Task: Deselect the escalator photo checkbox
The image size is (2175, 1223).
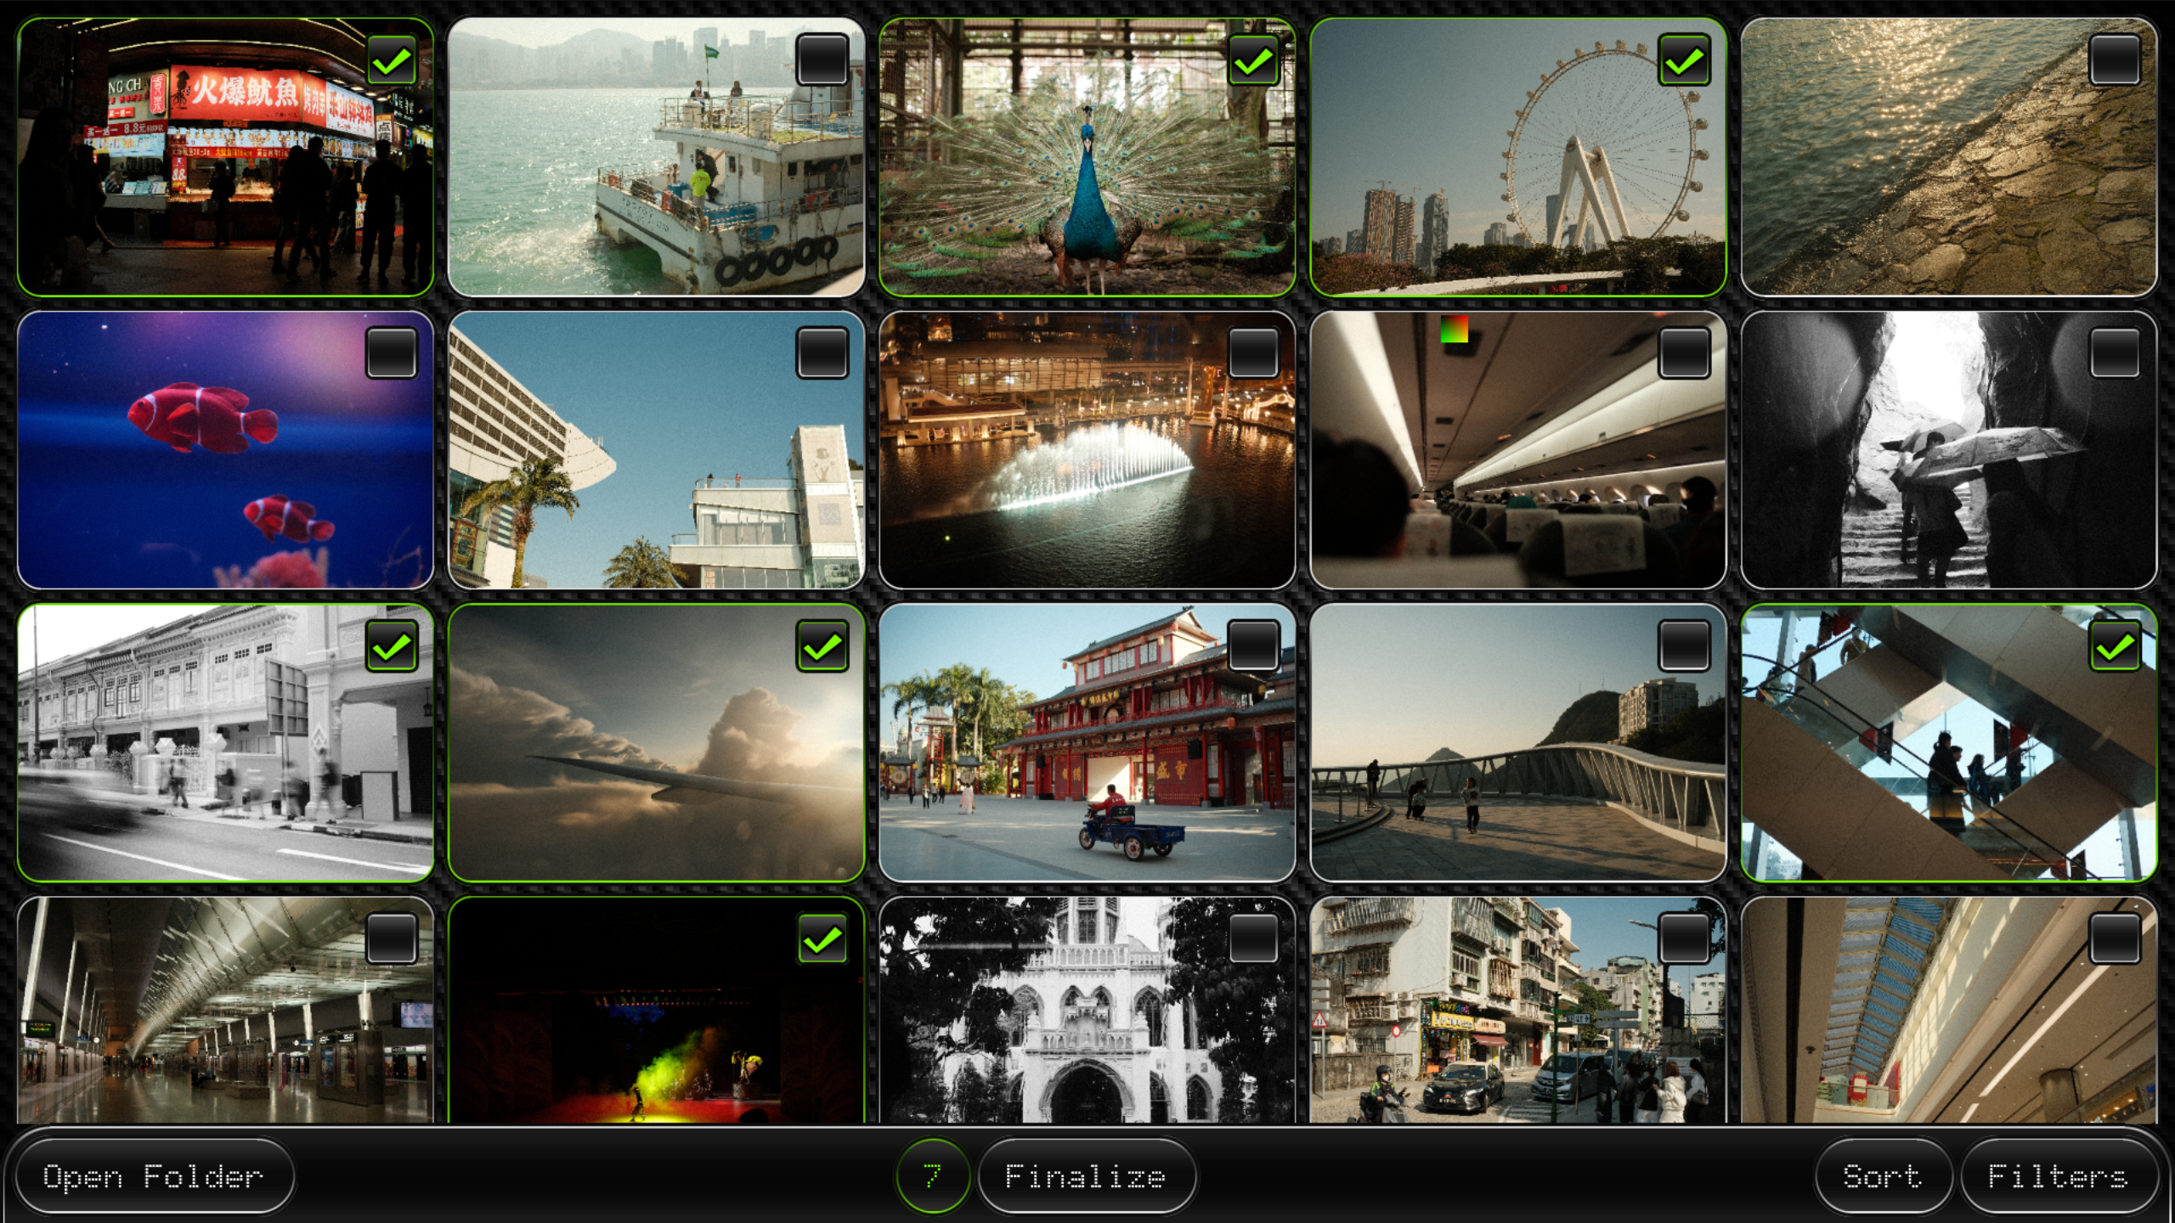Action: pyautogui.click(x=2115, y=647)
